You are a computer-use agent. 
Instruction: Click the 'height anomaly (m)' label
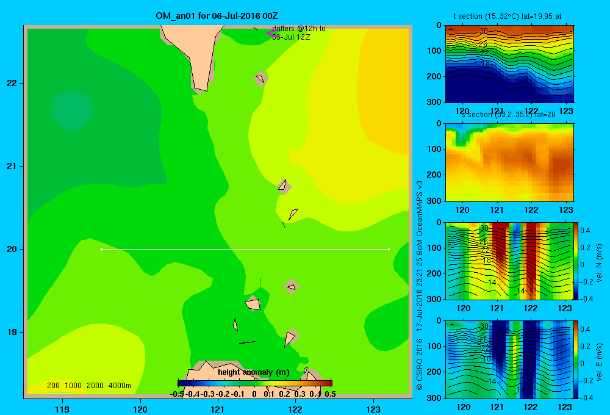tap(254, 372)
